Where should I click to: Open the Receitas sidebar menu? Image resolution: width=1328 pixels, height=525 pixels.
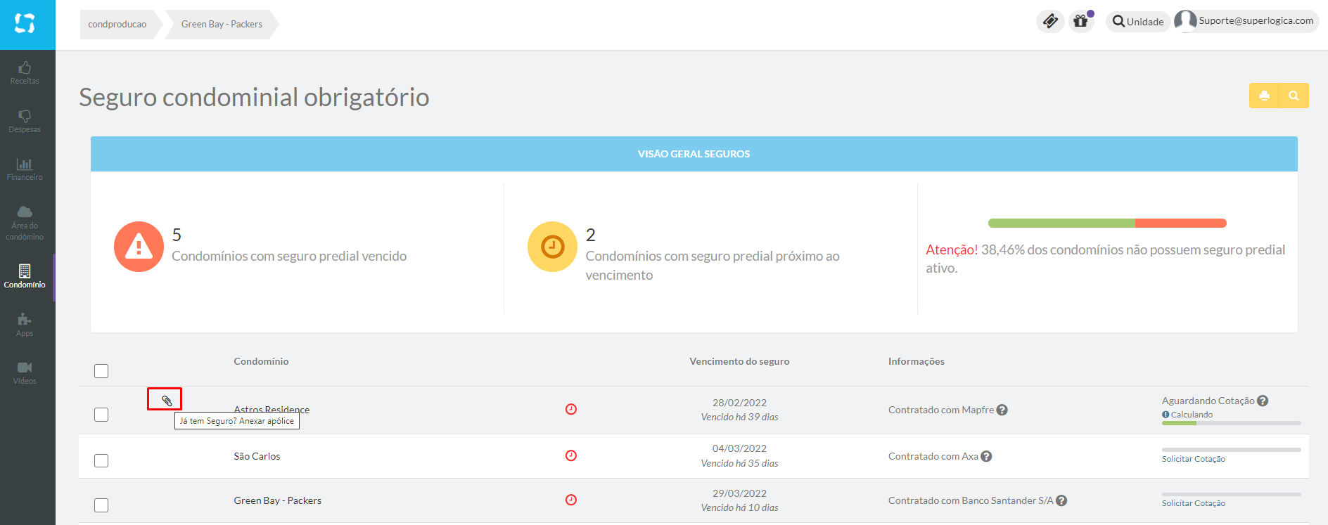pos(25,72)
